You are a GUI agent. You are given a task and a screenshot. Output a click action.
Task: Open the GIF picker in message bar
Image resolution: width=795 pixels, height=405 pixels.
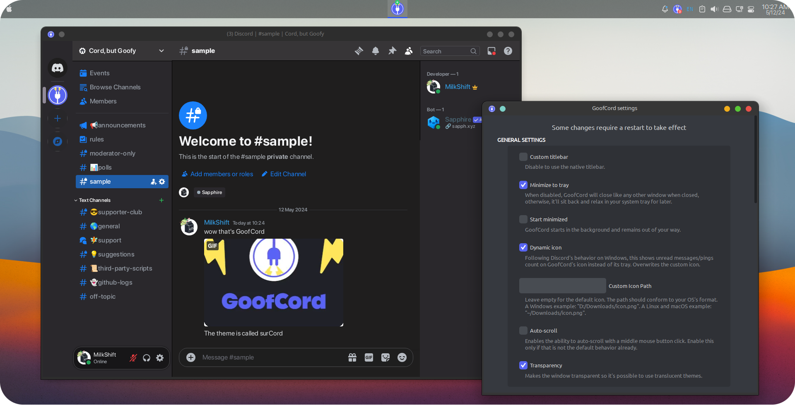(369, 357)
